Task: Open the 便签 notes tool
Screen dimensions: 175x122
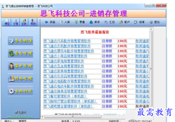Action: pyautogui.click(x=7, y=22)
